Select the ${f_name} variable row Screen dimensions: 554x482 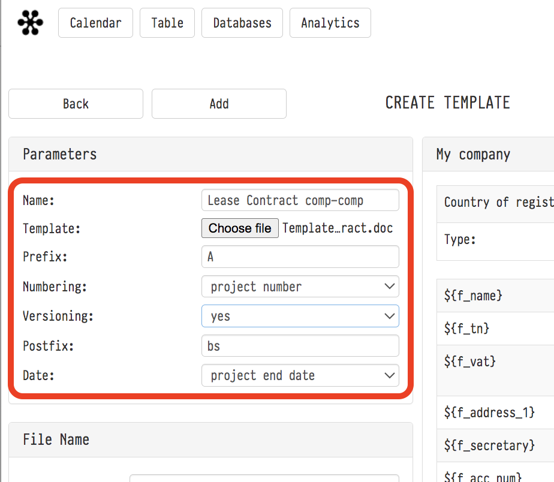pyautogui.click(x=473, y=296)
